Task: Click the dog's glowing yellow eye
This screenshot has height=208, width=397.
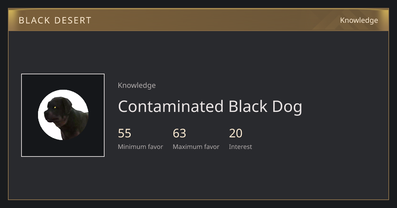Action: [55, 107]
